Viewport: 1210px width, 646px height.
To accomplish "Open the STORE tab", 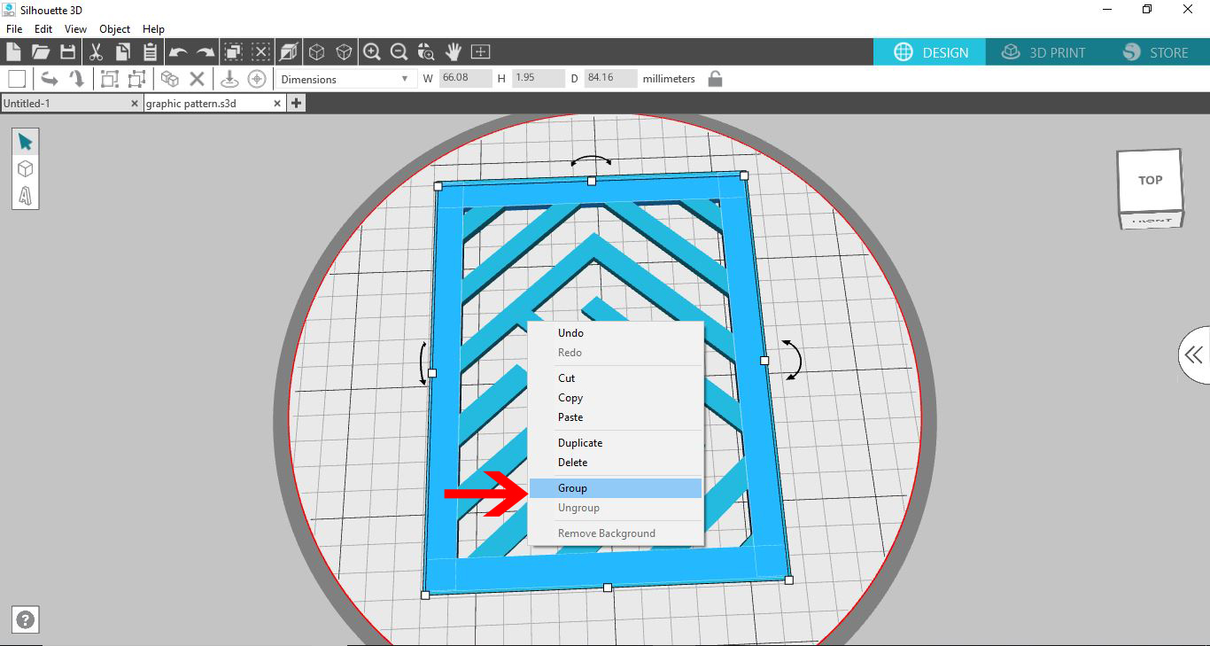I will (x=1155, y=52).
